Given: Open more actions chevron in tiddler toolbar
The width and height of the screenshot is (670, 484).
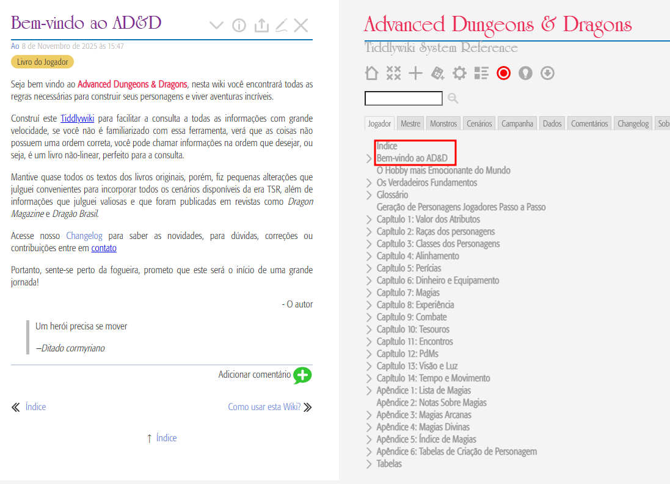Looking at the screenshot, I should click(216, 25).
